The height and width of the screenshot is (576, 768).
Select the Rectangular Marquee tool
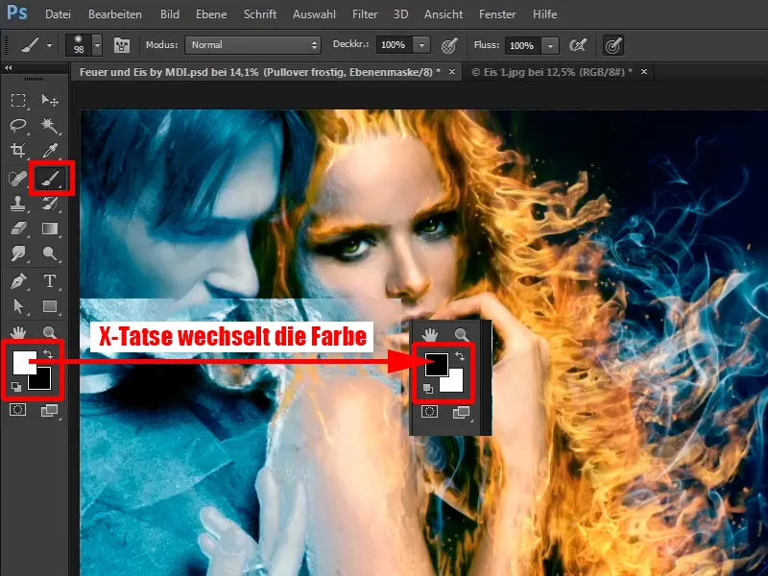pos(18,101)
